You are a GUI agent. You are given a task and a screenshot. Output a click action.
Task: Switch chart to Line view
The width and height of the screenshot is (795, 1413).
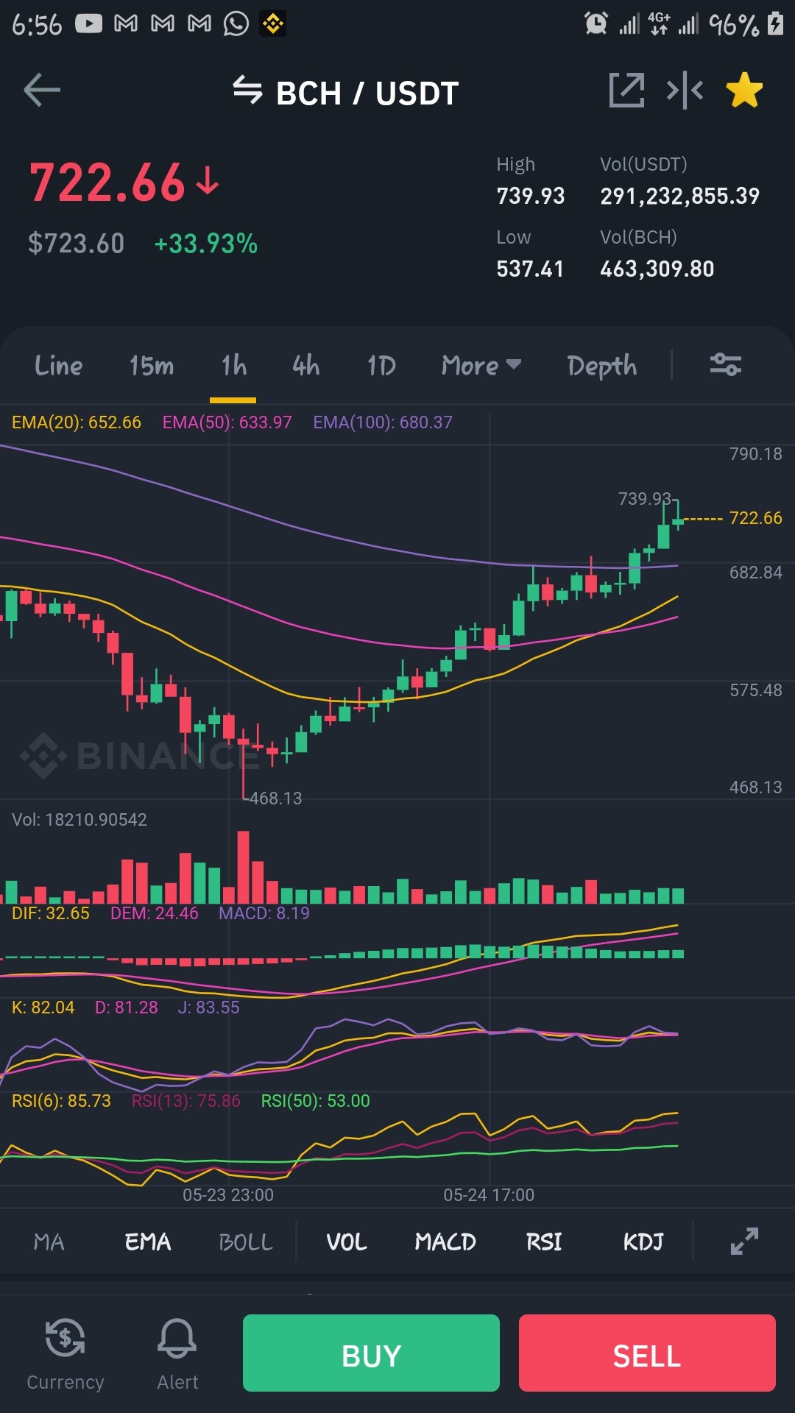point(59,366)
